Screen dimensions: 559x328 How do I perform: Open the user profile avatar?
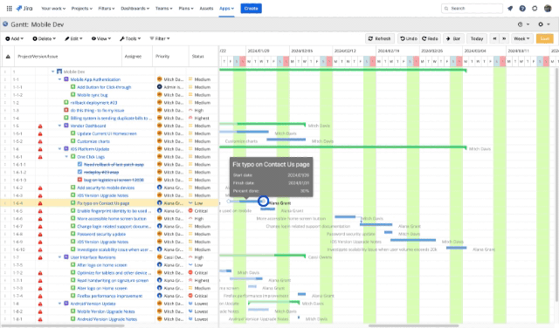pos(548,8)
